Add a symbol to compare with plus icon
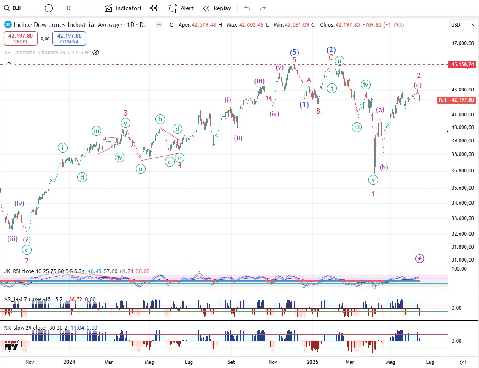 pos(49,8)
